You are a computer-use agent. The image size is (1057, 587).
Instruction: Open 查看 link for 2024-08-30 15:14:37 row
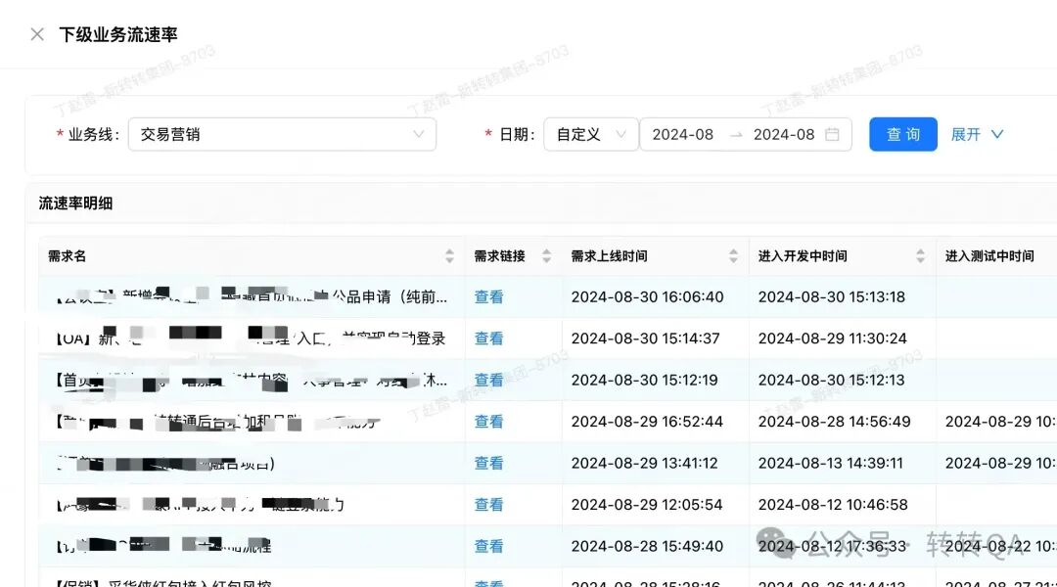pos(488,339)
